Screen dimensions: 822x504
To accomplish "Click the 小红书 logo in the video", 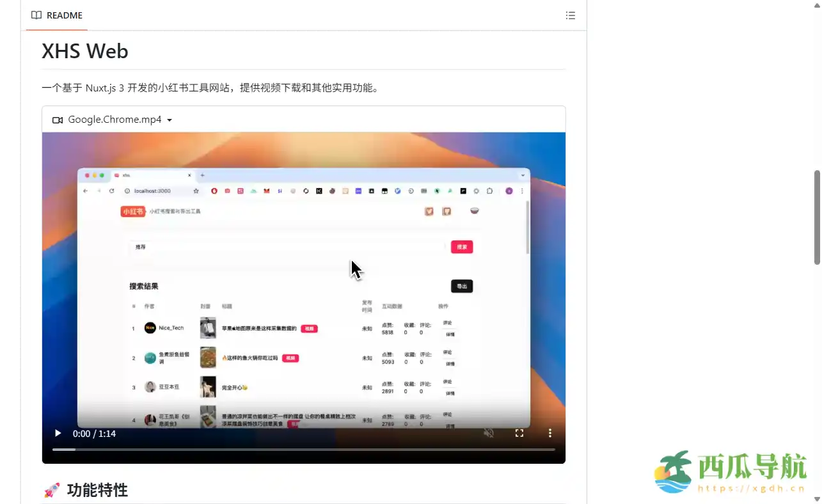I will click(132, 211).
